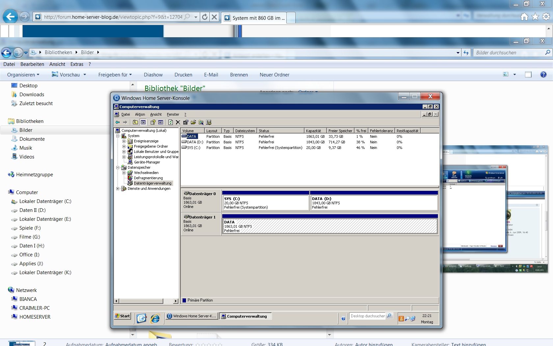Image resolution: width=553 pixels, height=346 pixels.
Task: Click Internet Explorer icon in remote taskbar
Action: pyautogui.click(x=155, y=318)
